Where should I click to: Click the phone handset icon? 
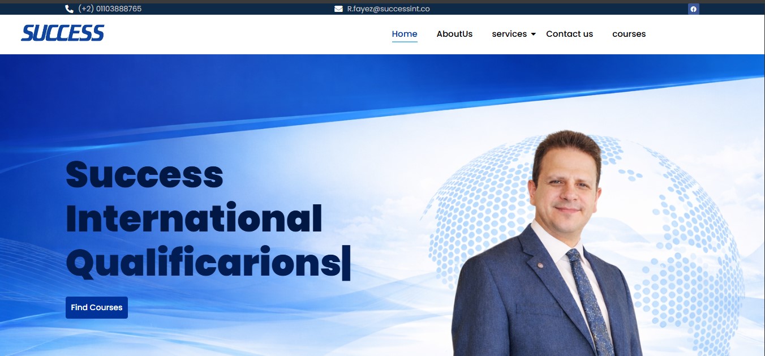pyautogui.click(x=70, y=9)
